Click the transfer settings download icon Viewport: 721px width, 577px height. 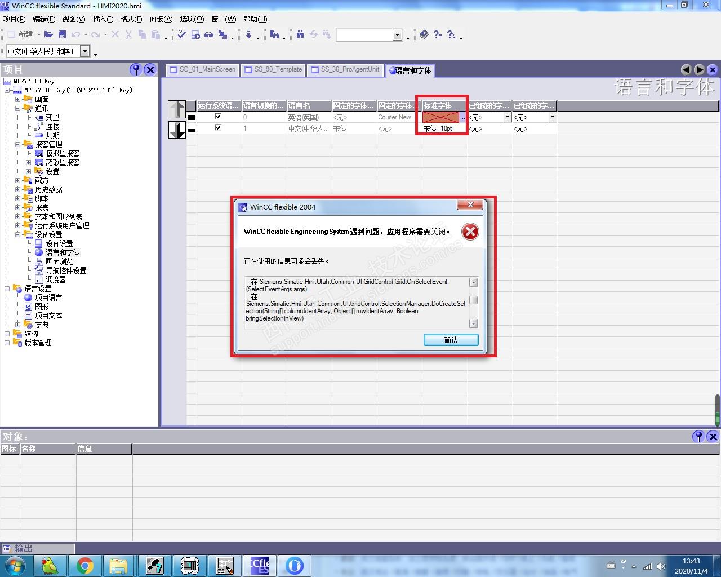point(248,34)
